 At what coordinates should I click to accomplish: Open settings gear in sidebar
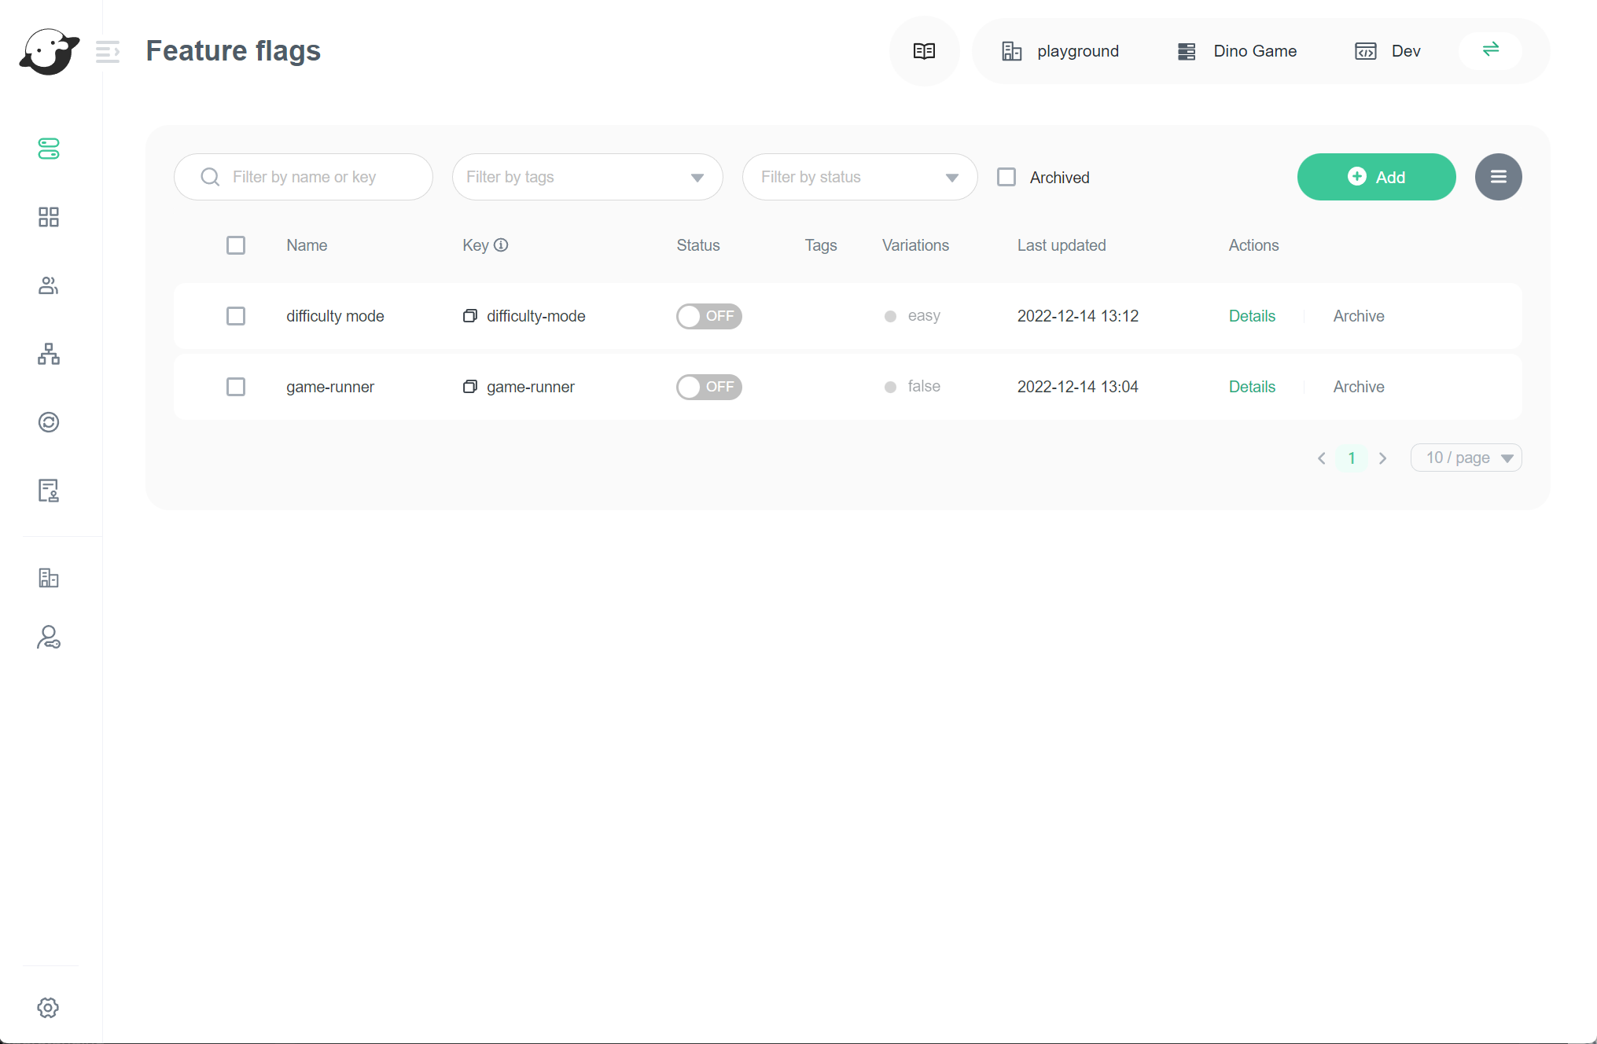[49, 1007]
